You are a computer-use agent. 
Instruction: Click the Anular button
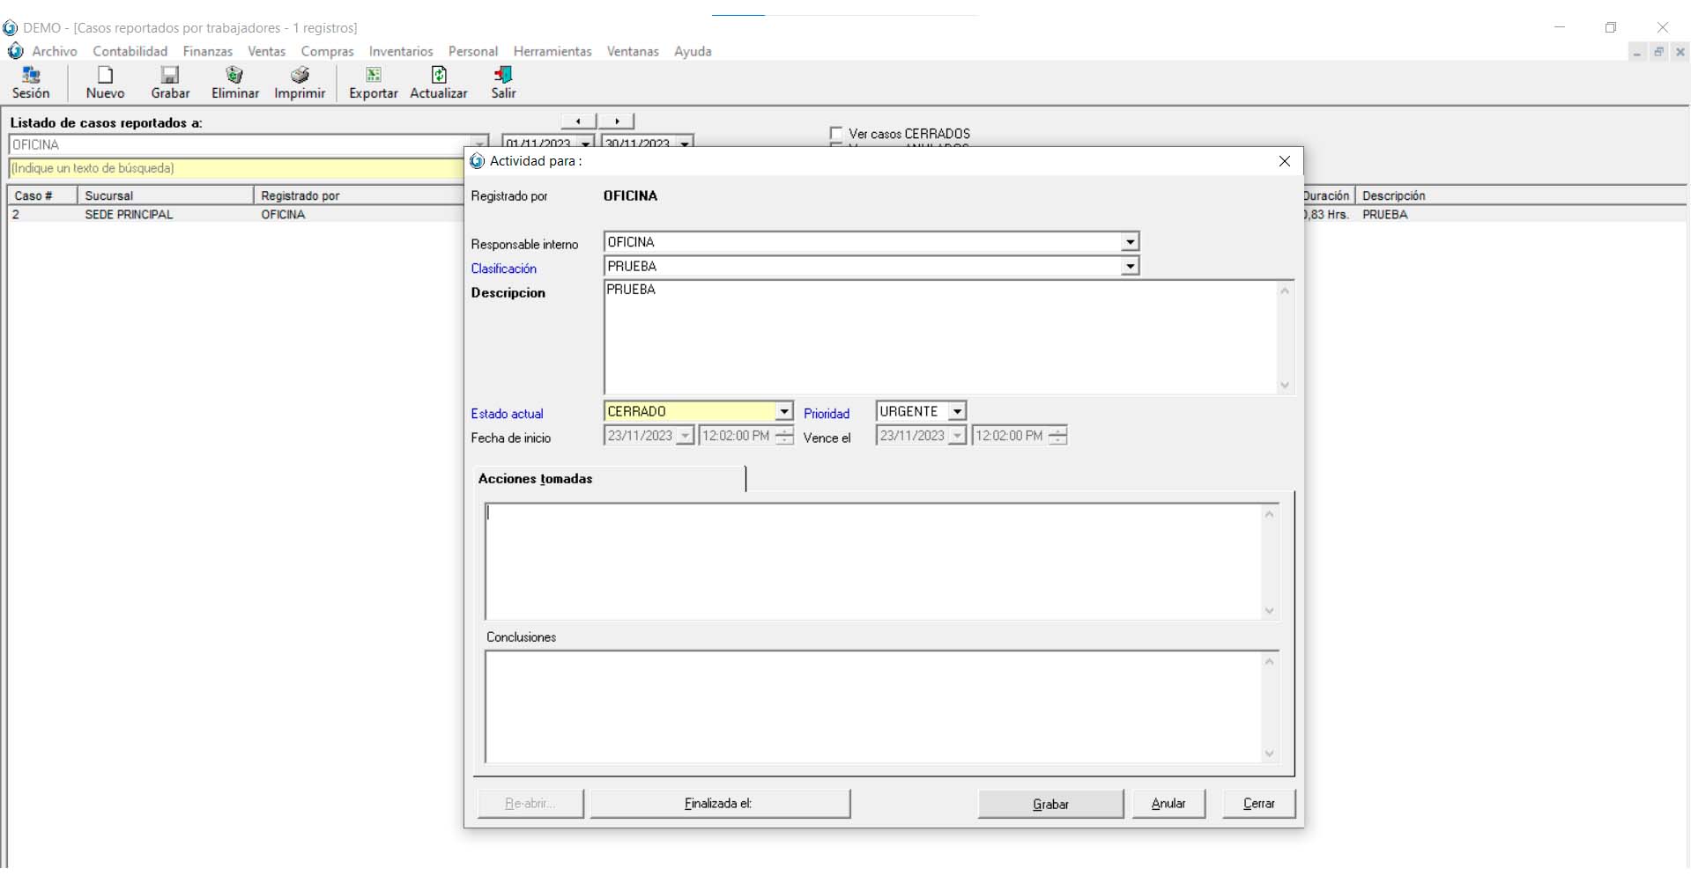tap(1168, 804)
